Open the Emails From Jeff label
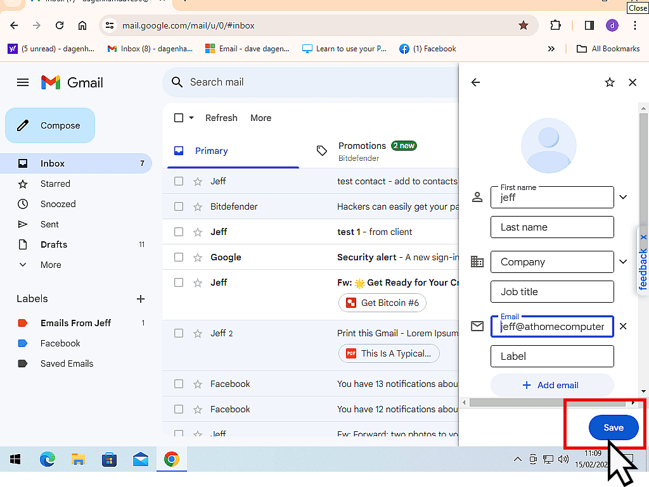Screen dimensions: 649x487 click(x=75, y=323)
